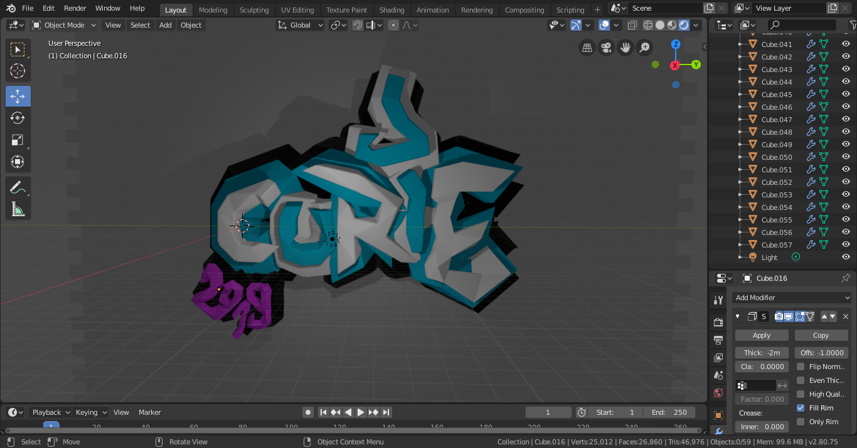Viewport: 857px width, 448px height.
Task: Activate the Rotate tool
Action: pos(18,118)
